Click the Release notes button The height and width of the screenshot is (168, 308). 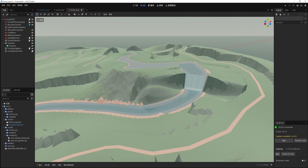coord(300,141)
